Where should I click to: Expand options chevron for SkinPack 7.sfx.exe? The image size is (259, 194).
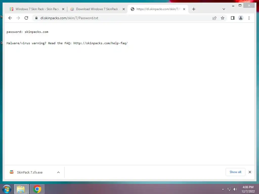pyautogui.click(x=58, y=172)
